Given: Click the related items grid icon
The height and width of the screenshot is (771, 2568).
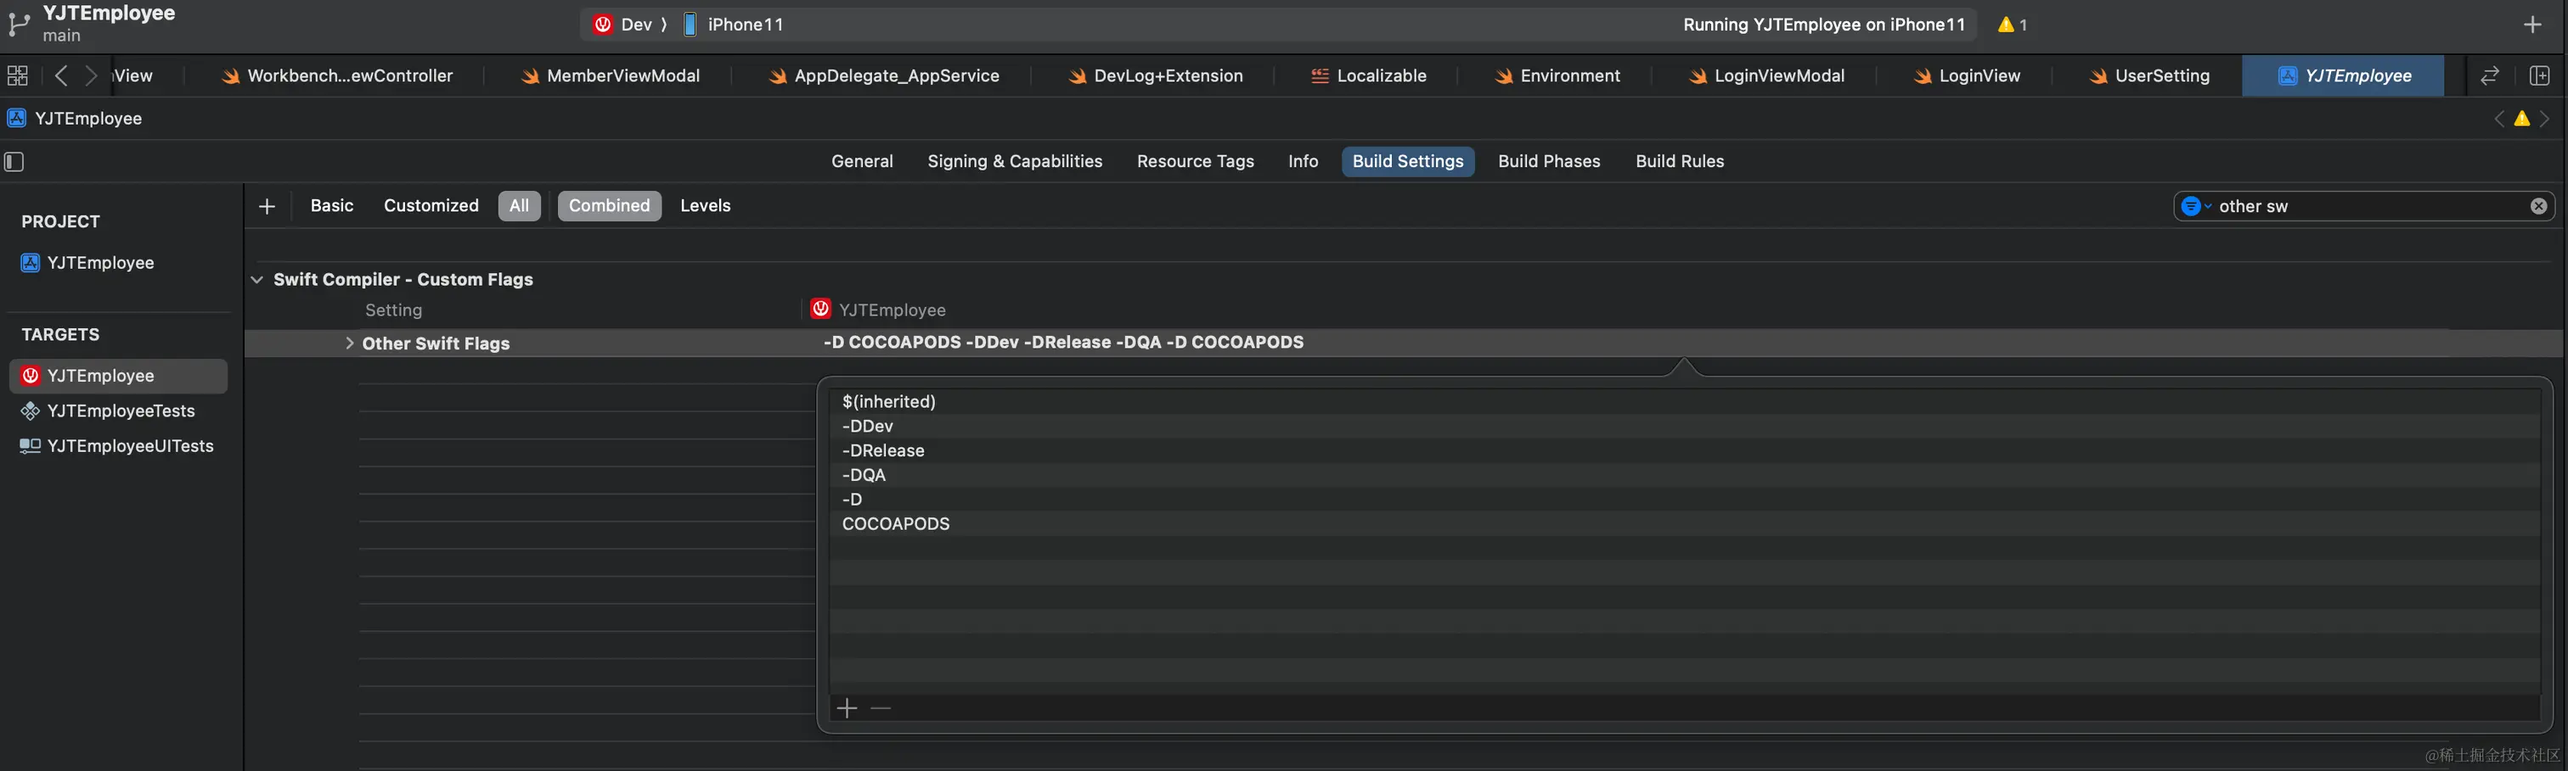Looking at the screenshot, I should pyautogui.click(x=17, y=75).
